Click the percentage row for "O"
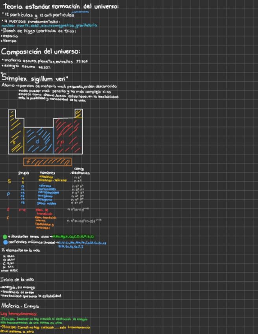258x334 pixels. [x=9, y=260]
